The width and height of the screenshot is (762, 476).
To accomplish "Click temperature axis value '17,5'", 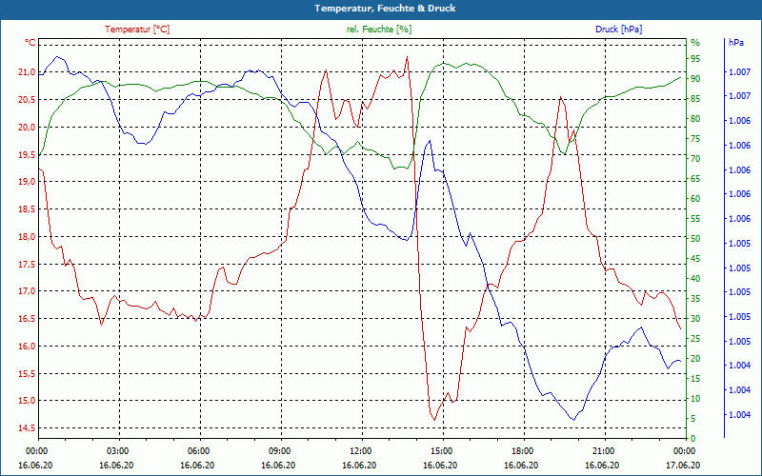I will tap(28, 265).
